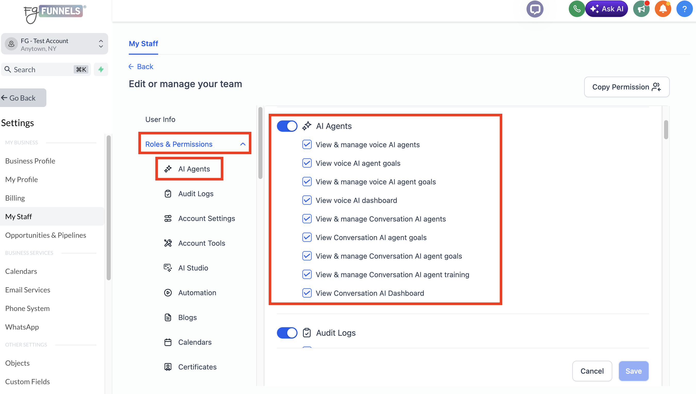Uncheck View & manage Conversation AI agents

pos(307,219)
